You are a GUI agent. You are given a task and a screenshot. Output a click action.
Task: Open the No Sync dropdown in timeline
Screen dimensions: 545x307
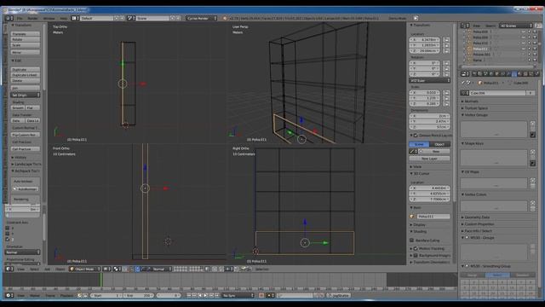(x=238, y=296)
